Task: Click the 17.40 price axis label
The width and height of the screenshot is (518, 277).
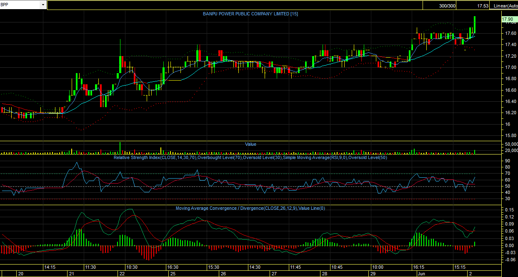Action: (510, 44)
